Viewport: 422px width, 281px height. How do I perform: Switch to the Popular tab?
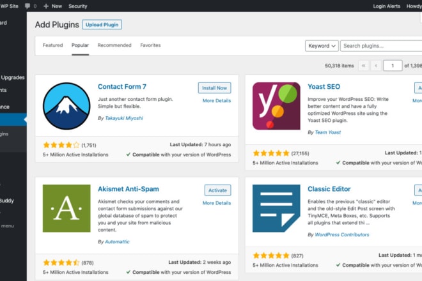(80, 45)
